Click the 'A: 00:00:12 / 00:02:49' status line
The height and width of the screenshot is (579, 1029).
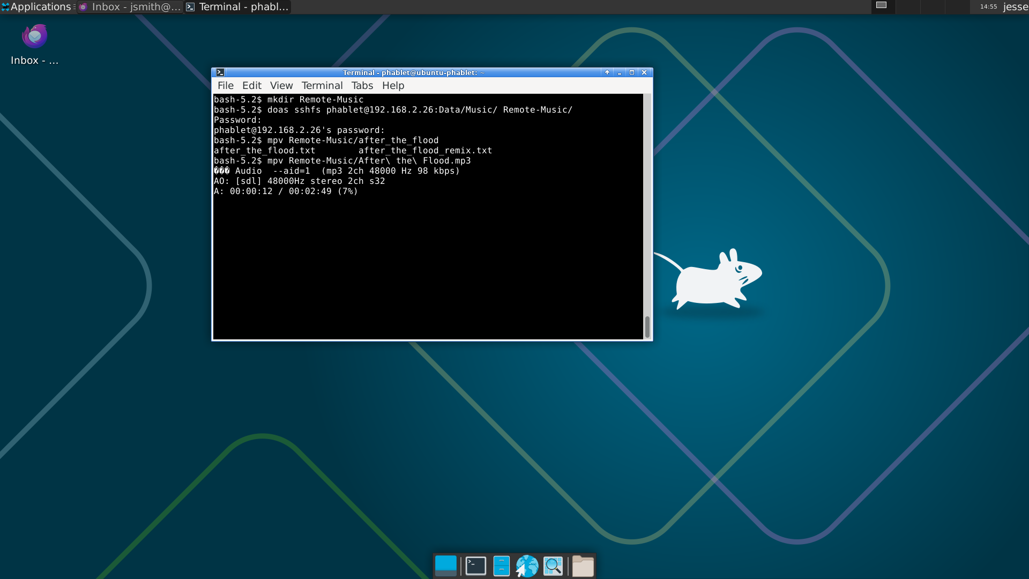click(x=286, y=191)
